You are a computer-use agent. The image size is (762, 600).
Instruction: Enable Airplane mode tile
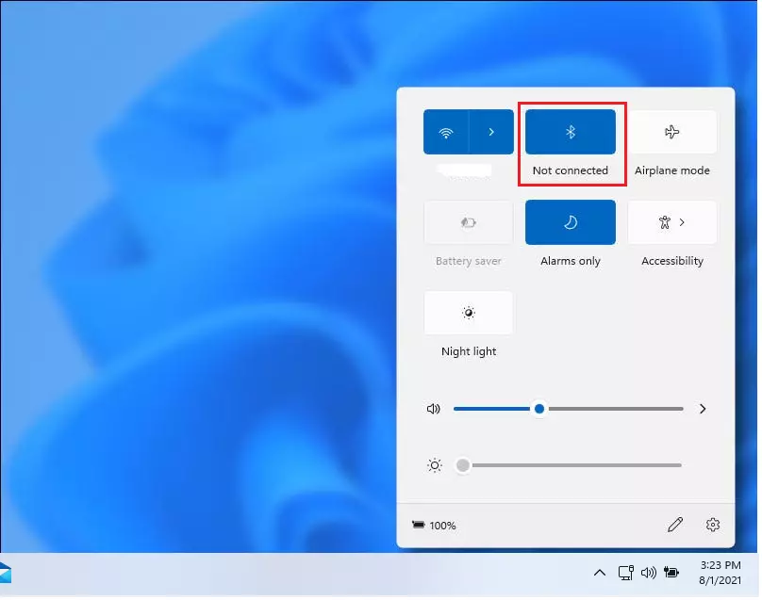[671, 132]
